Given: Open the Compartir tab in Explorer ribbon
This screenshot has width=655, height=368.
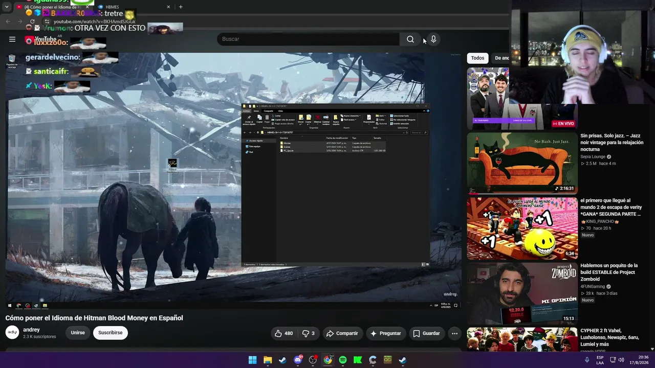Looking at the screenshot, I should 268,111.
